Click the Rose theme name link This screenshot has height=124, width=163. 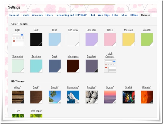point(110,30)
